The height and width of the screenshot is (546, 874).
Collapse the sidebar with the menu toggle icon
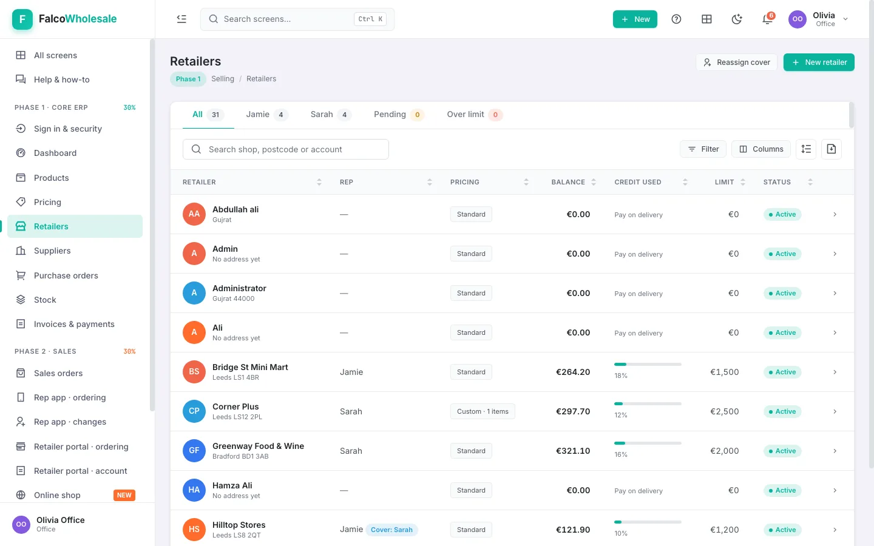tap(181, 19)
